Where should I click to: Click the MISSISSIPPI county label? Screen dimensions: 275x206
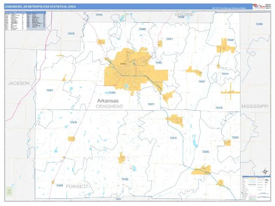[x=255, y=106]
